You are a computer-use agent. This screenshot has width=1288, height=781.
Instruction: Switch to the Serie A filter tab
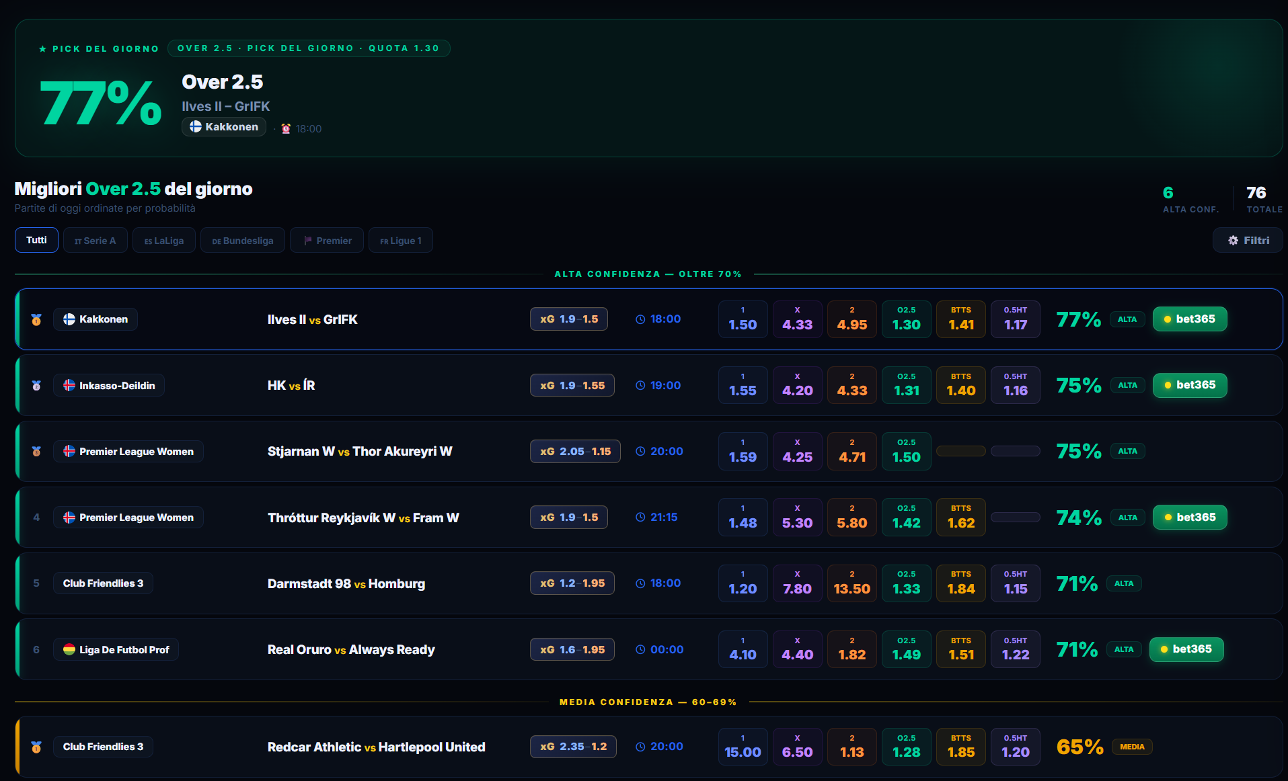pyautogui.click(x=96, y=240)
